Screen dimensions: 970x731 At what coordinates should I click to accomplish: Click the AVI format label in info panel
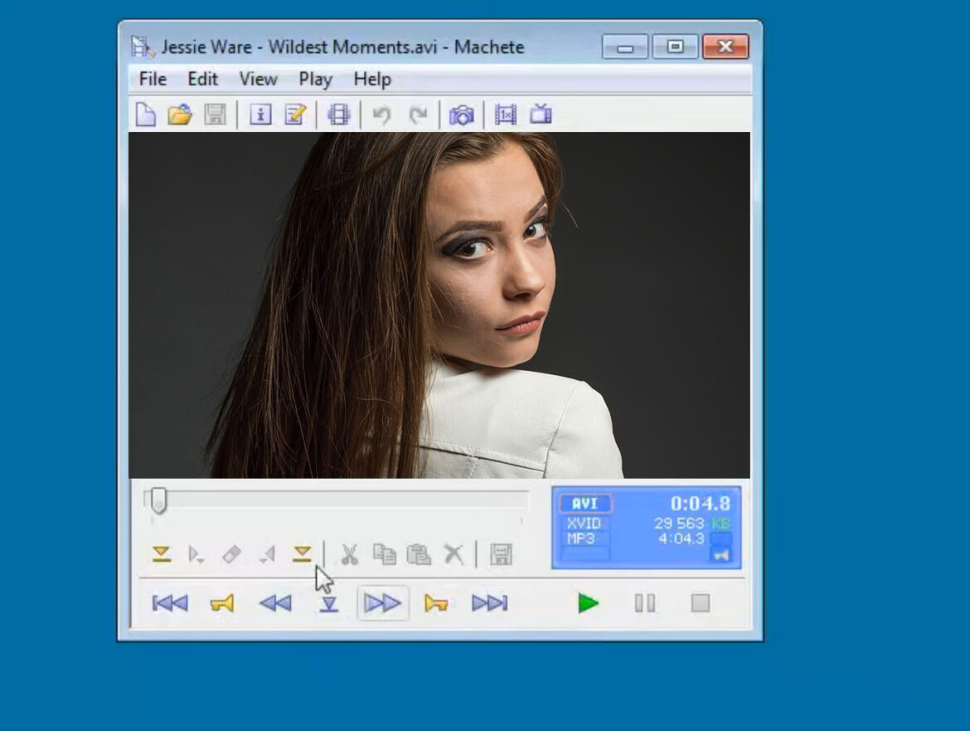(x=585, y=504)
